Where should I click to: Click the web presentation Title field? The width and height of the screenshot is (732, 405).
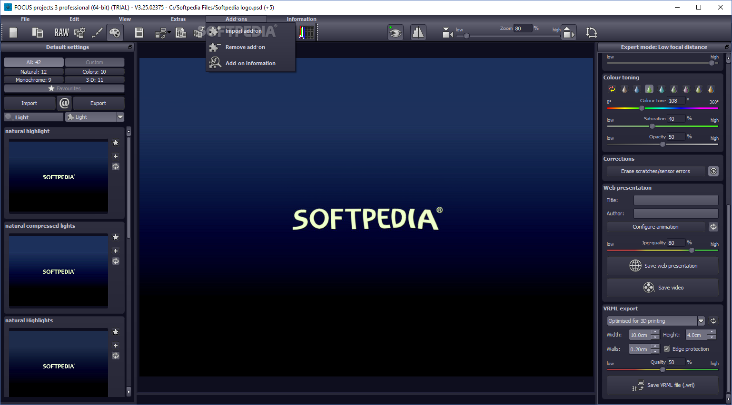(x=676, y=200)
